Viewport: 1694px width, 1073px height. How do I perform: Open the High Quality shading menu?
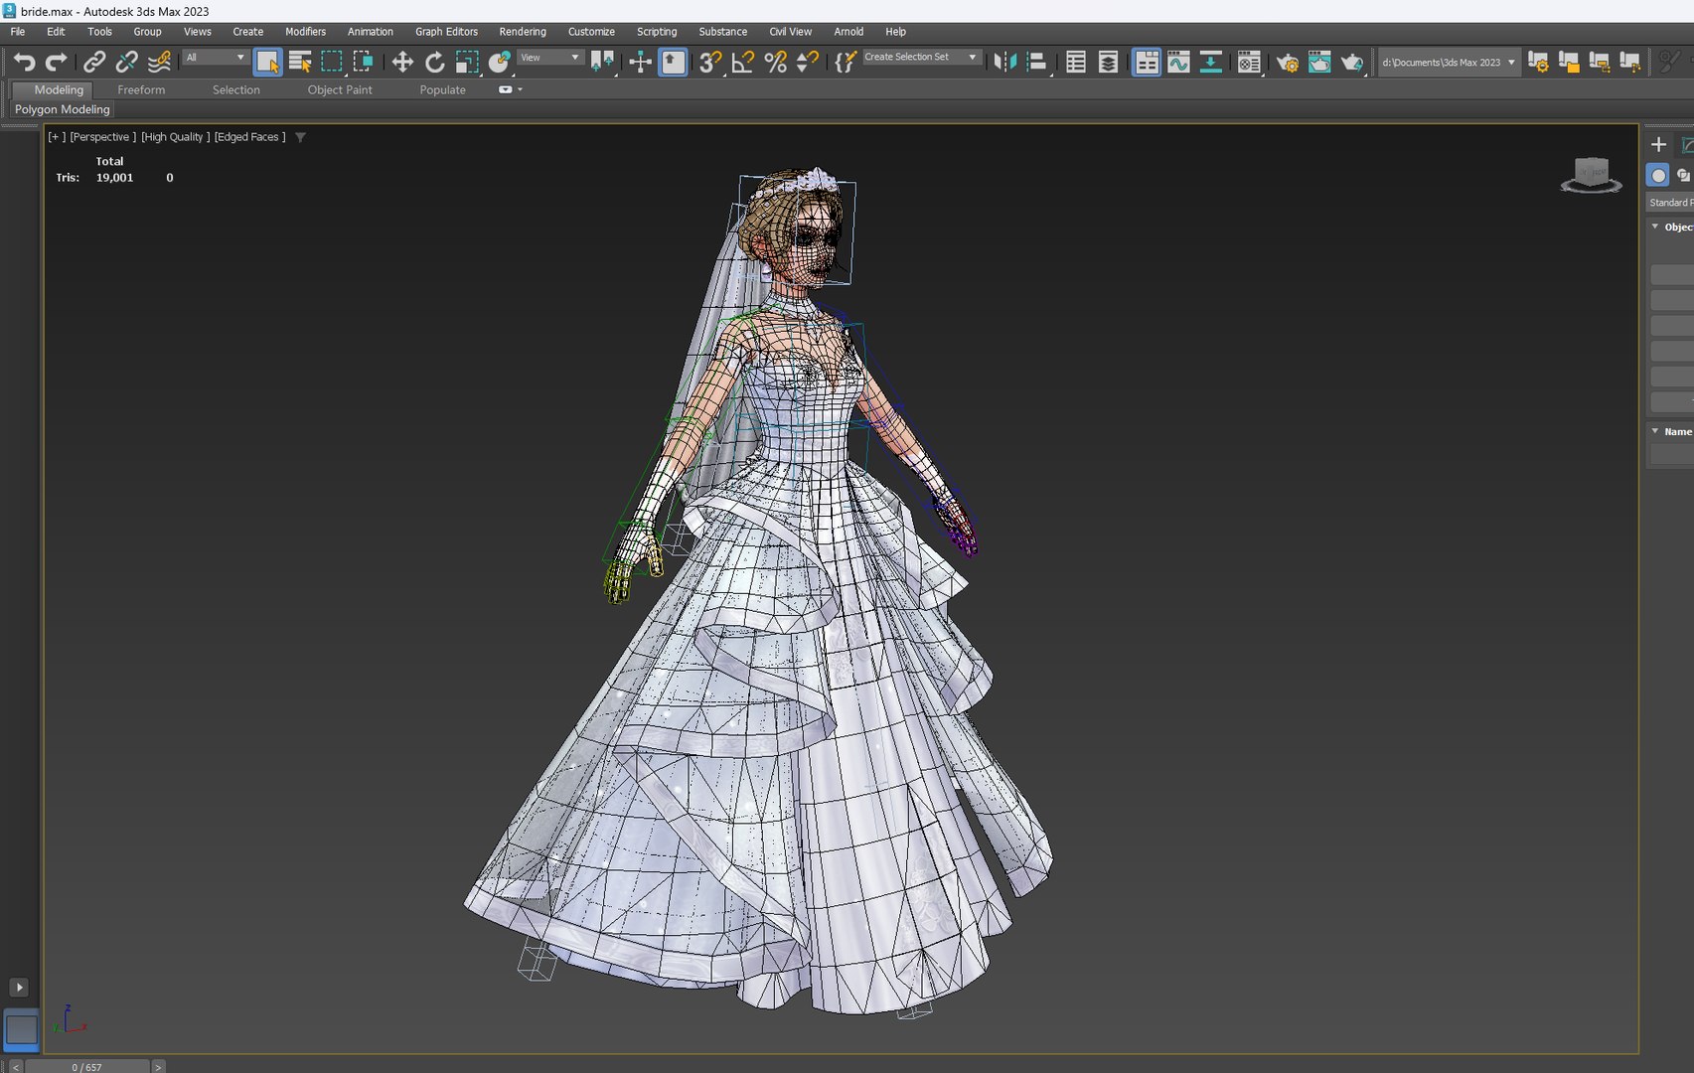click(175, 137)
